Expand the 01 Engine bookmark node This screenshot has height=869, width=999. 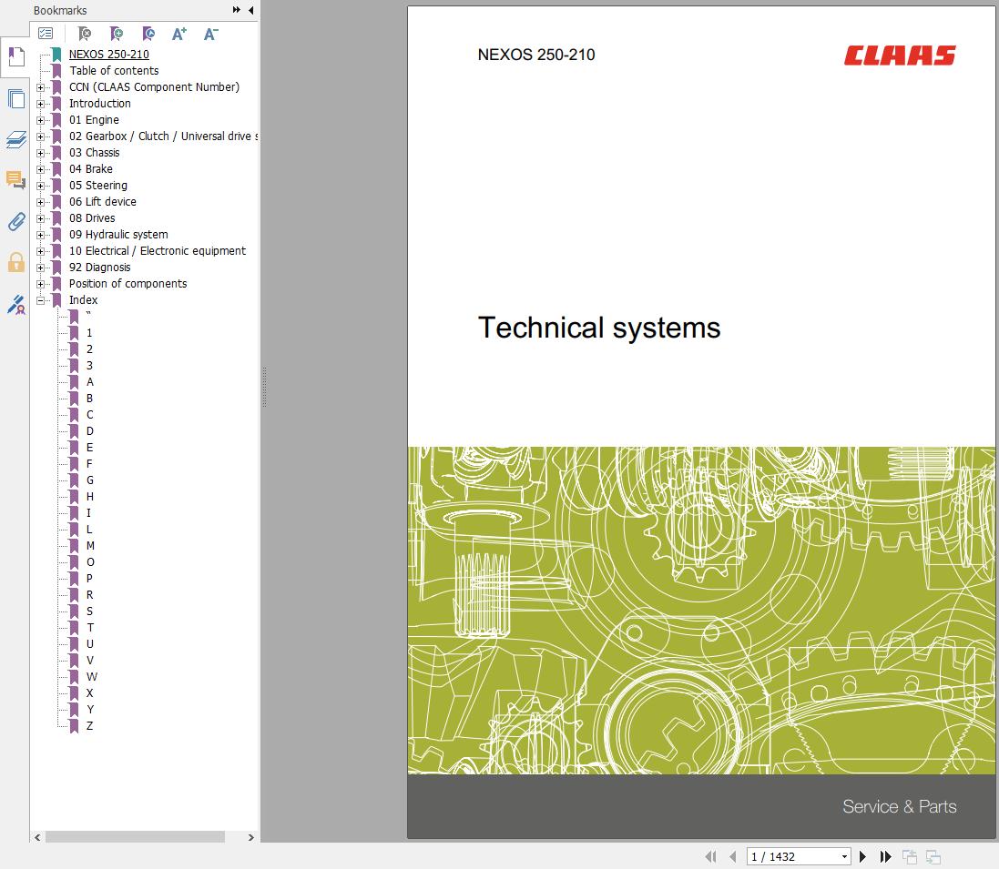pyautogui.click(x=40, y=120)
